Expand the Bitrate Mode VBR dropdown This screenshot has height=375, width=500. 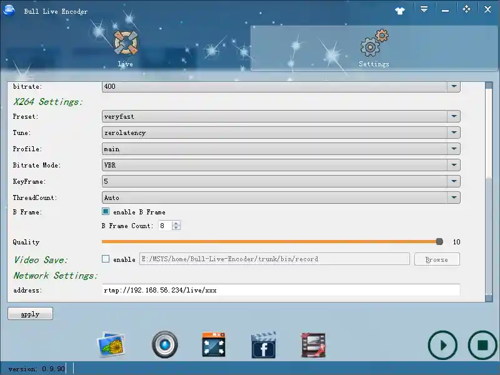(x=454, y=165)
